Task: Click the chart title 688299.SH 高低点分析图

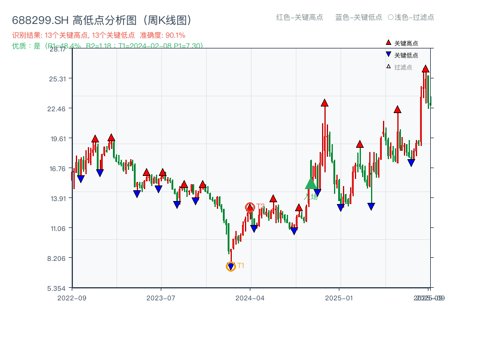Action: pos(73,19)
